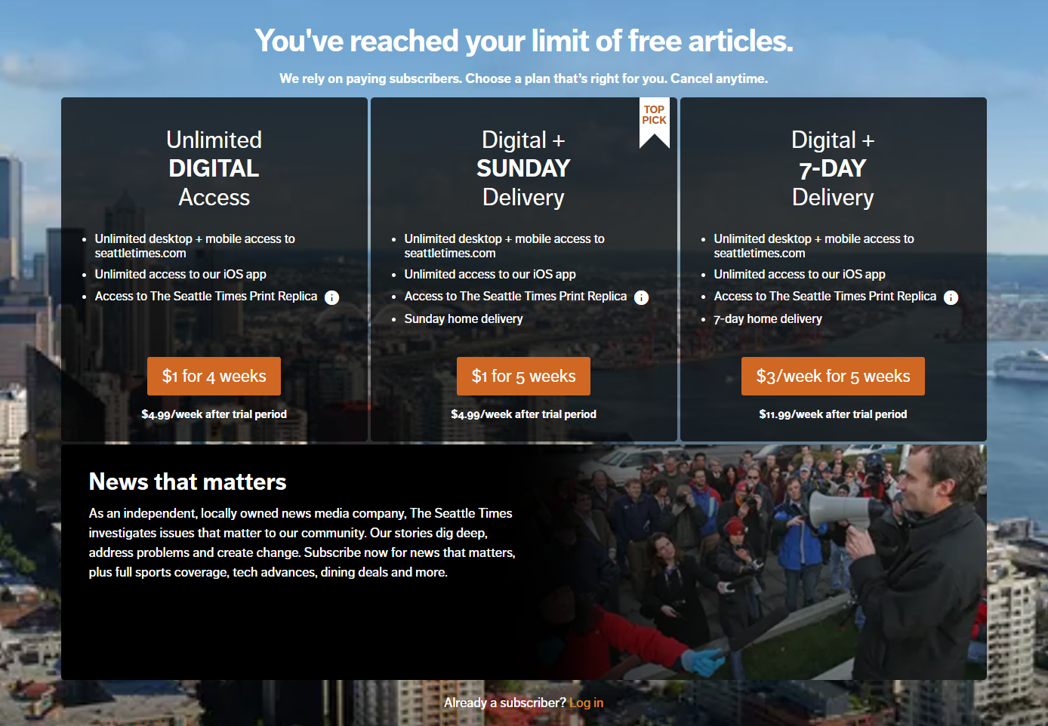Open Print Replica info icon in Digital + 7-Day plan
The width and height of the screenshot is (1048, 726).
point(951,297)
